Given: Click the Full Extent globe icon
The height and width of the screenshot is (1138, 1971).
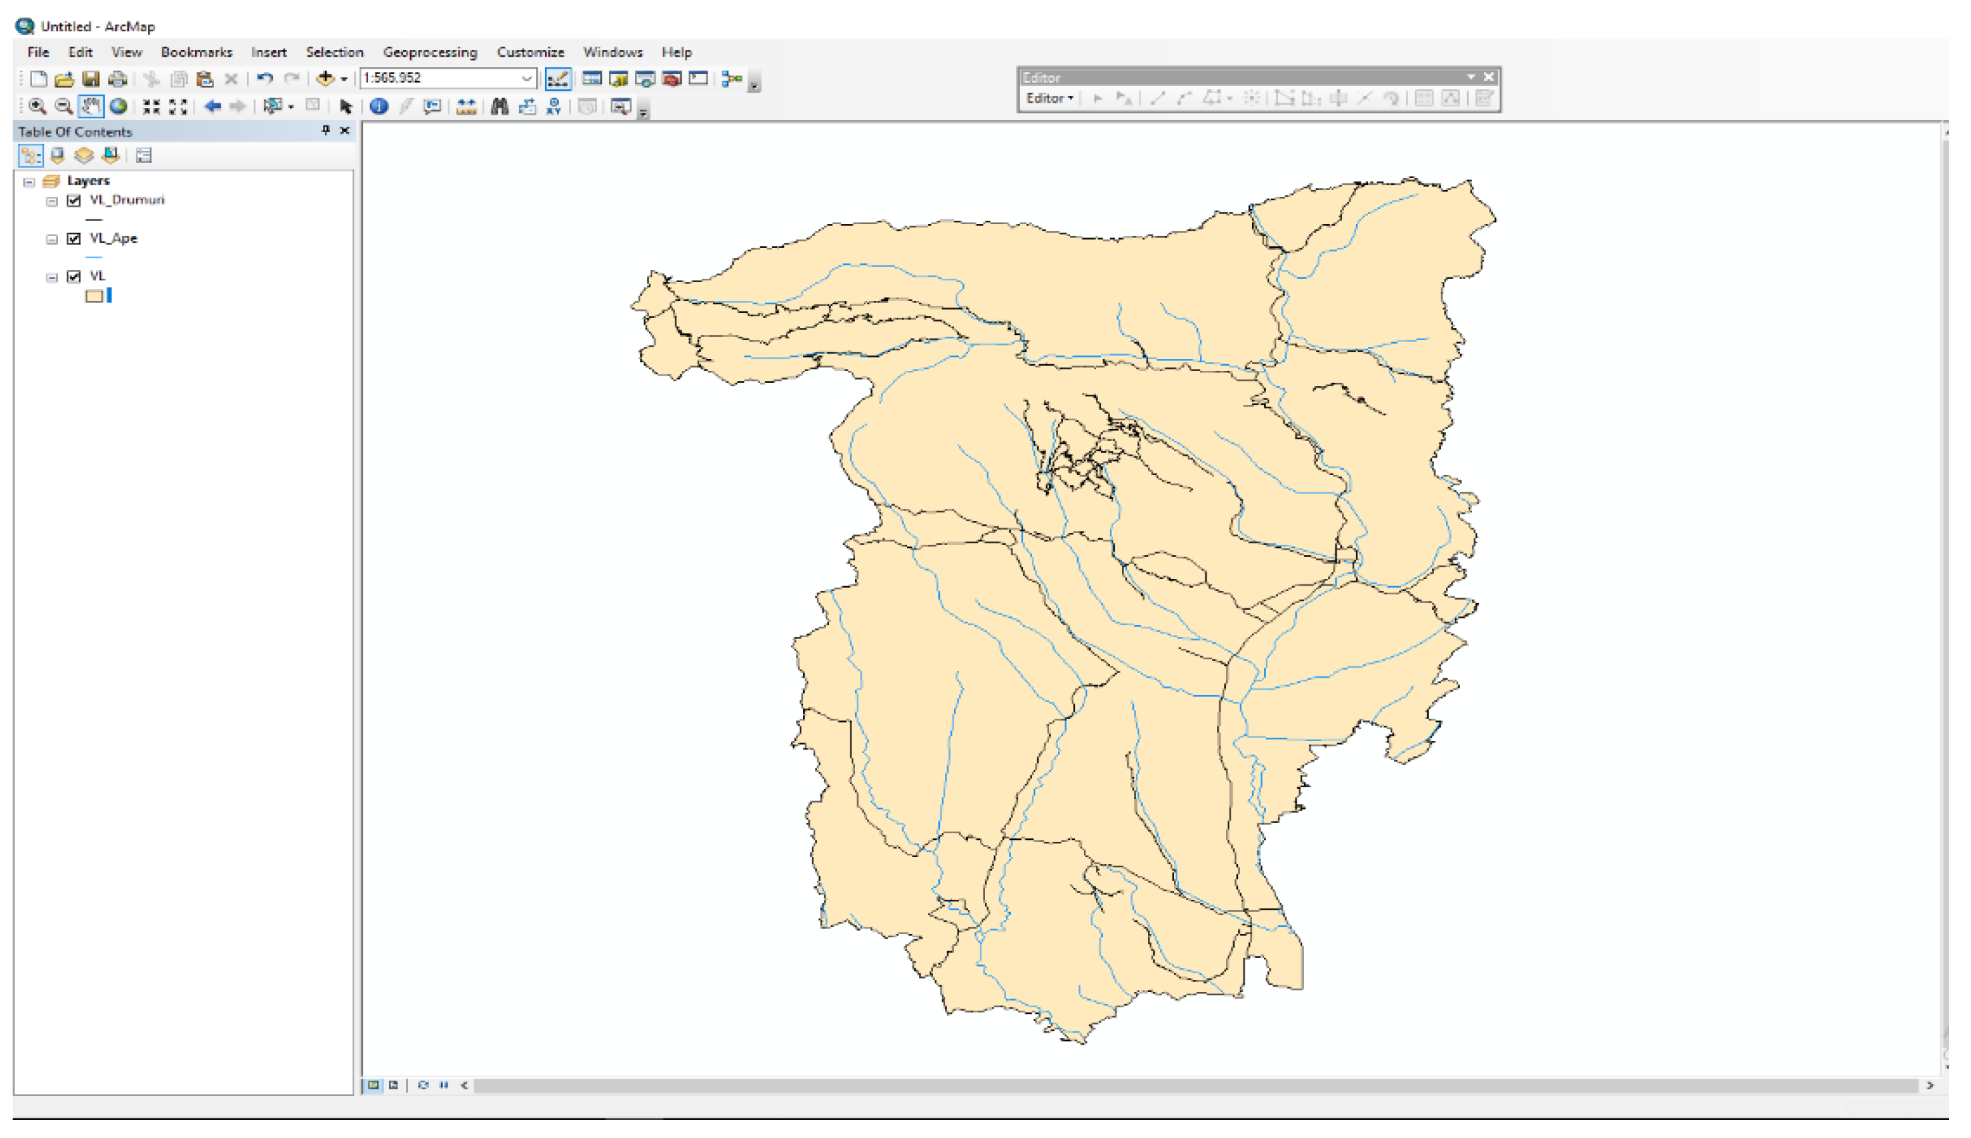Looking at the screenshot, I should [x=118, y=106].
